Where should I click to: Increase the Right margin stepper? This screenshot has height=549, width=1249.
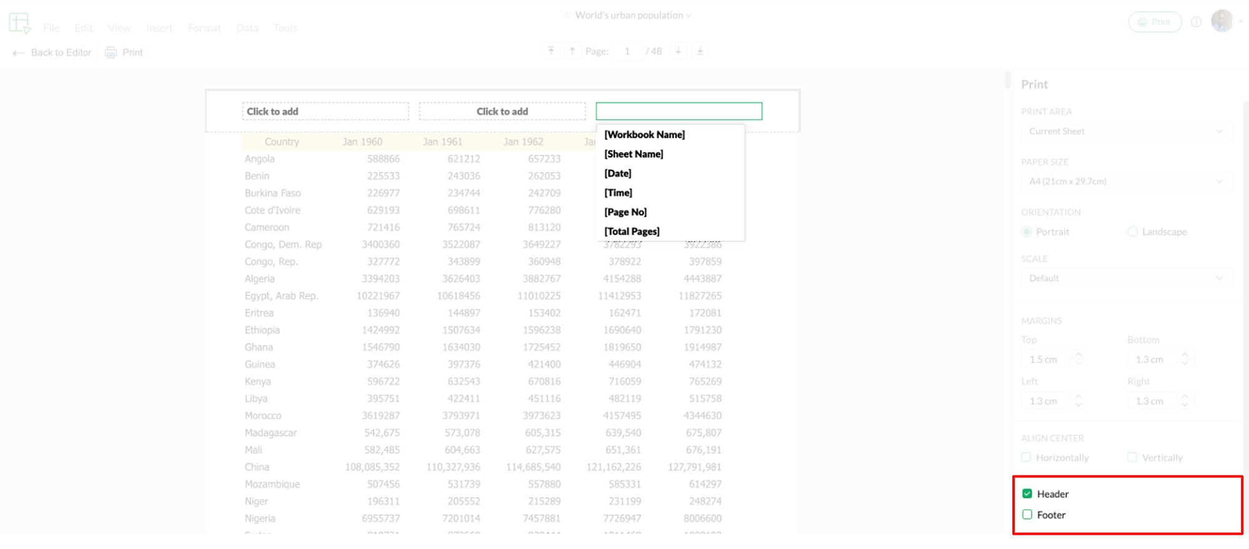tap(1185, 396)
